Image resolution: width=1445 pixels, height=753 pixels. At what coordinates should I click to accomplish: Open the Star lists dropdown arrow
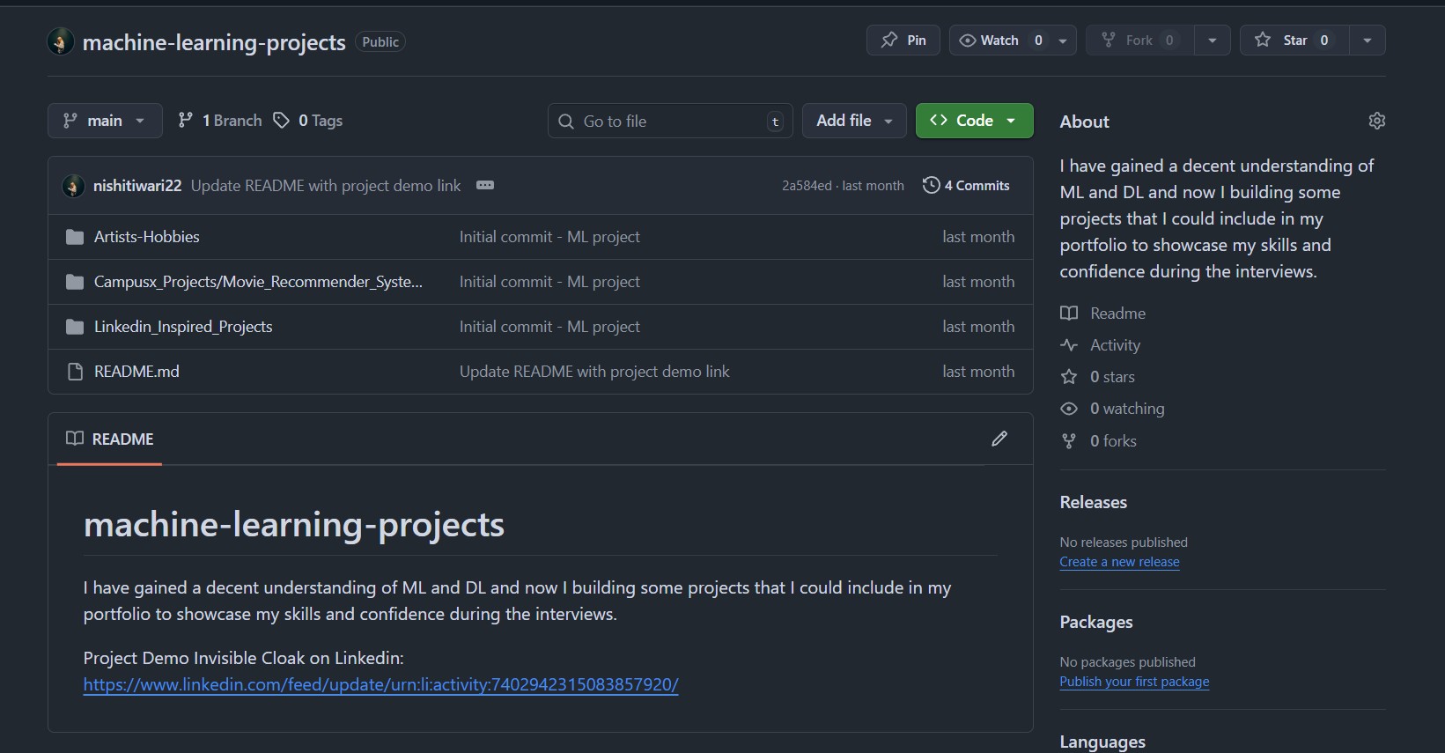[x=1367, y=41]
